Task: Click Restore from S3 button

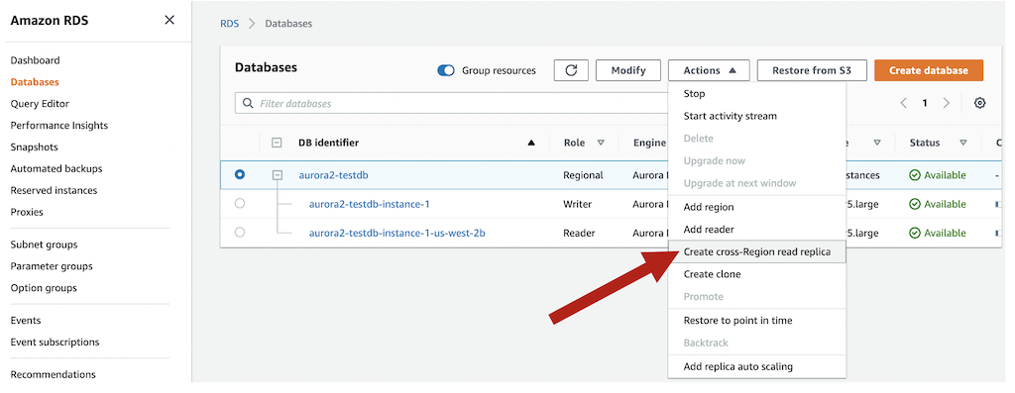Action: (812, 70)
